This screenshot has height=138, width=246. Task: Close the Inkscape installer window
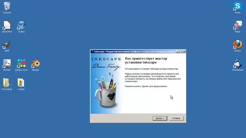click(x=184, y=51)
